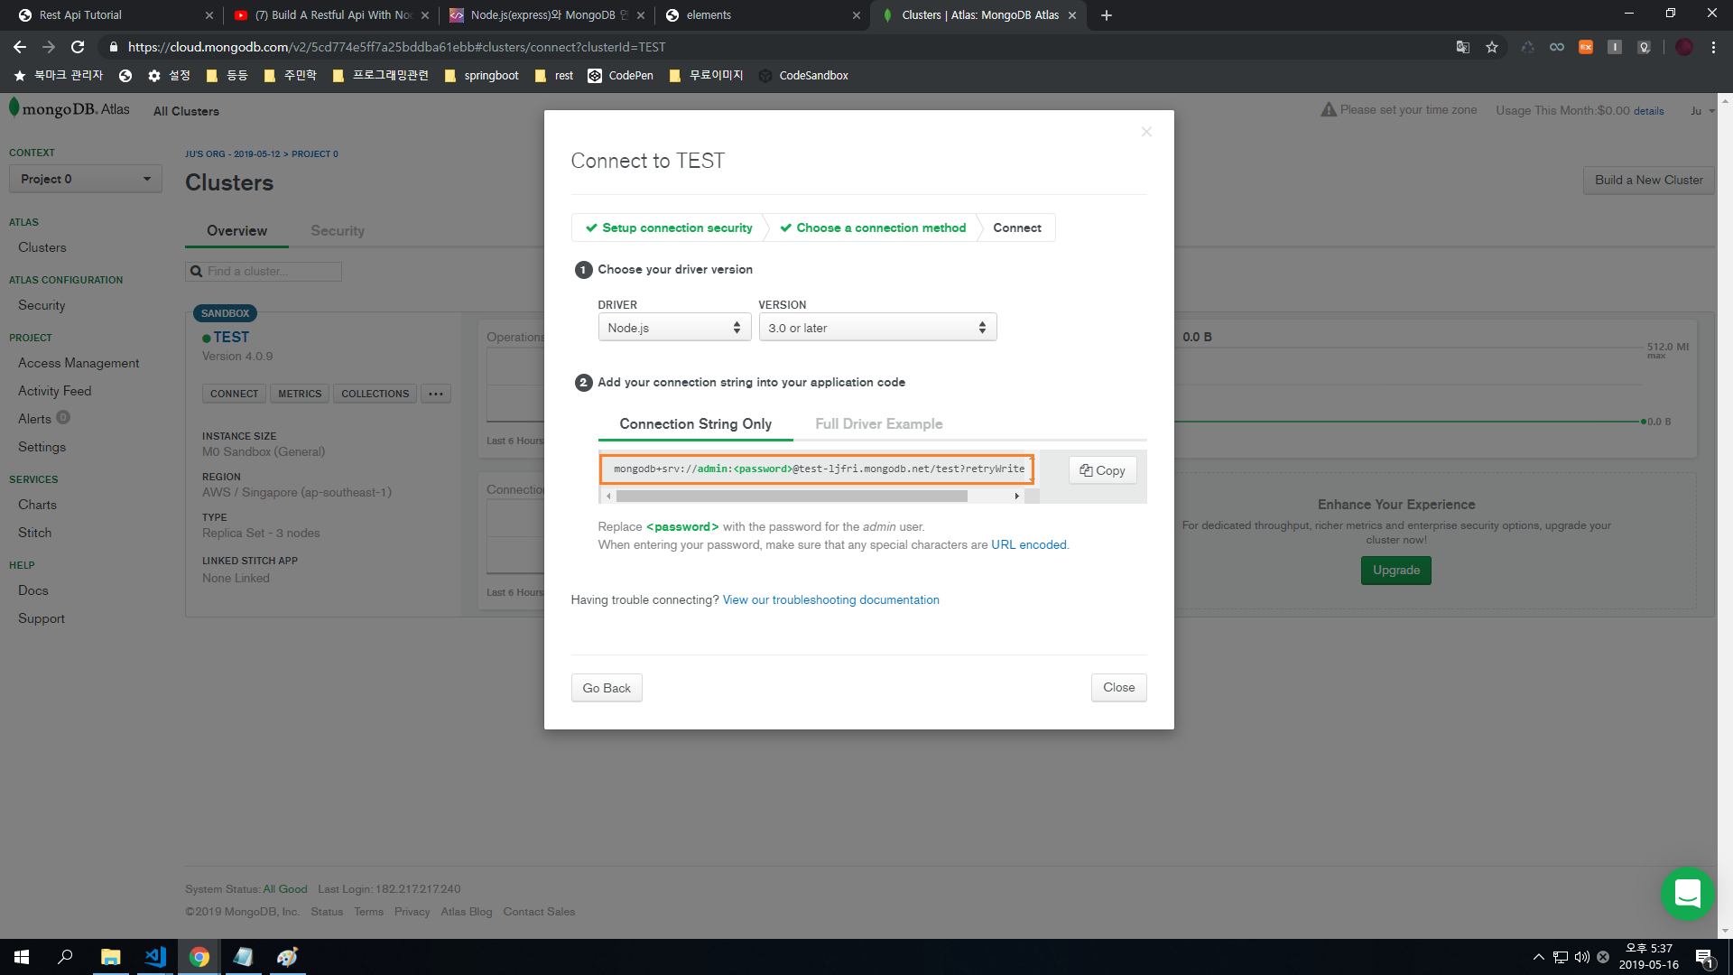The height and width of the screenshot is (975, 1733).
Task: Open Stitch service in sidebar
Action: [34, 533]
